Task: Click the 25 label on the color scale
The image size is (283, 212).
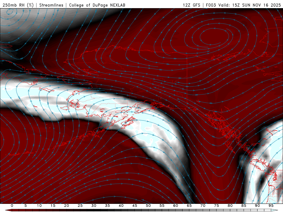Action: tap(80, 206)
